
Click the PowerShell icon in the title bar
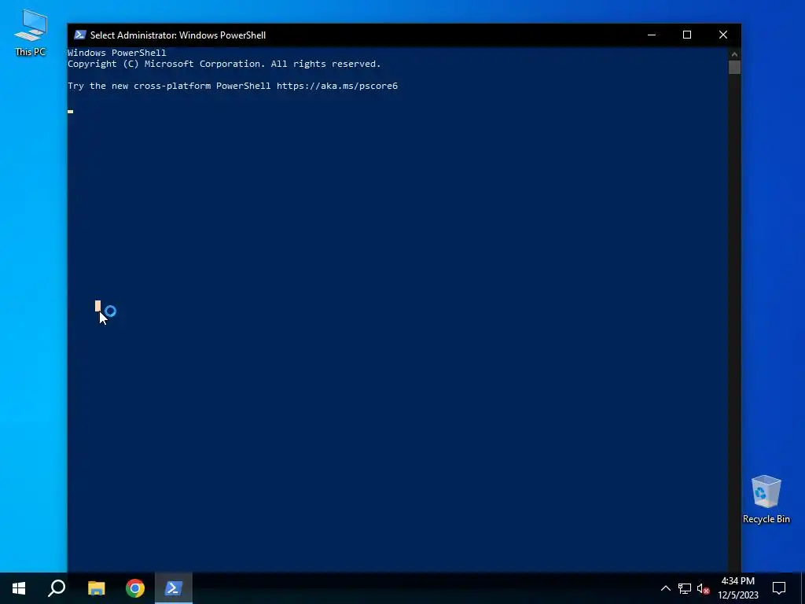coord(79,35)
